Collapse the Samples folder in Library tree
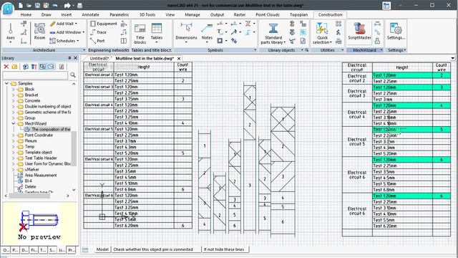 pos(6,83)
